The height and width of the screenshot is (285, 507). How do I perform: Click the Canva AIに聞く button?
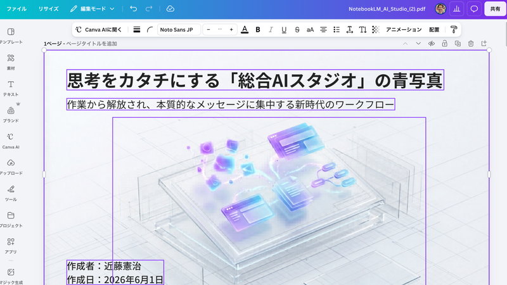(x=98, y=30)
